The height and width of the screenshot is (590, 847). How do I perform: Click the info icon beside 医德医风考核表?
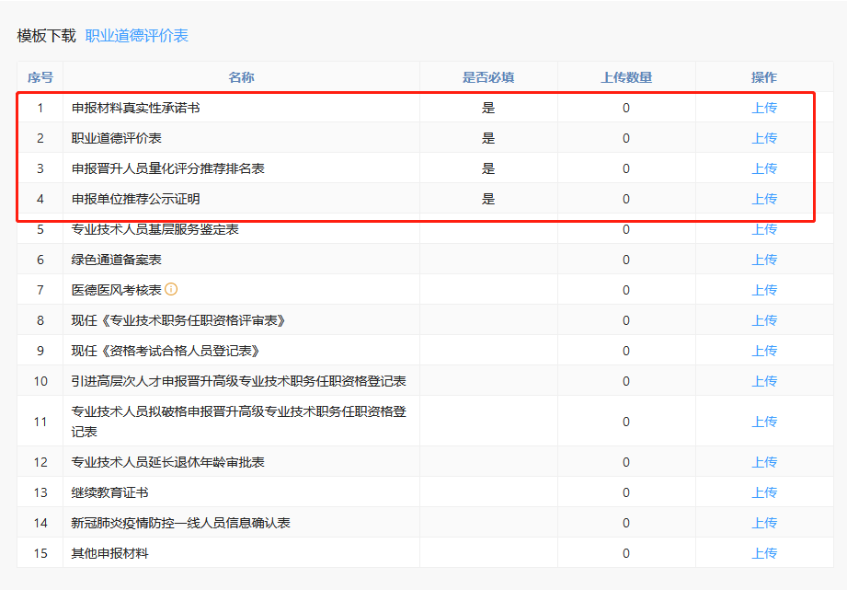(171, 290)
